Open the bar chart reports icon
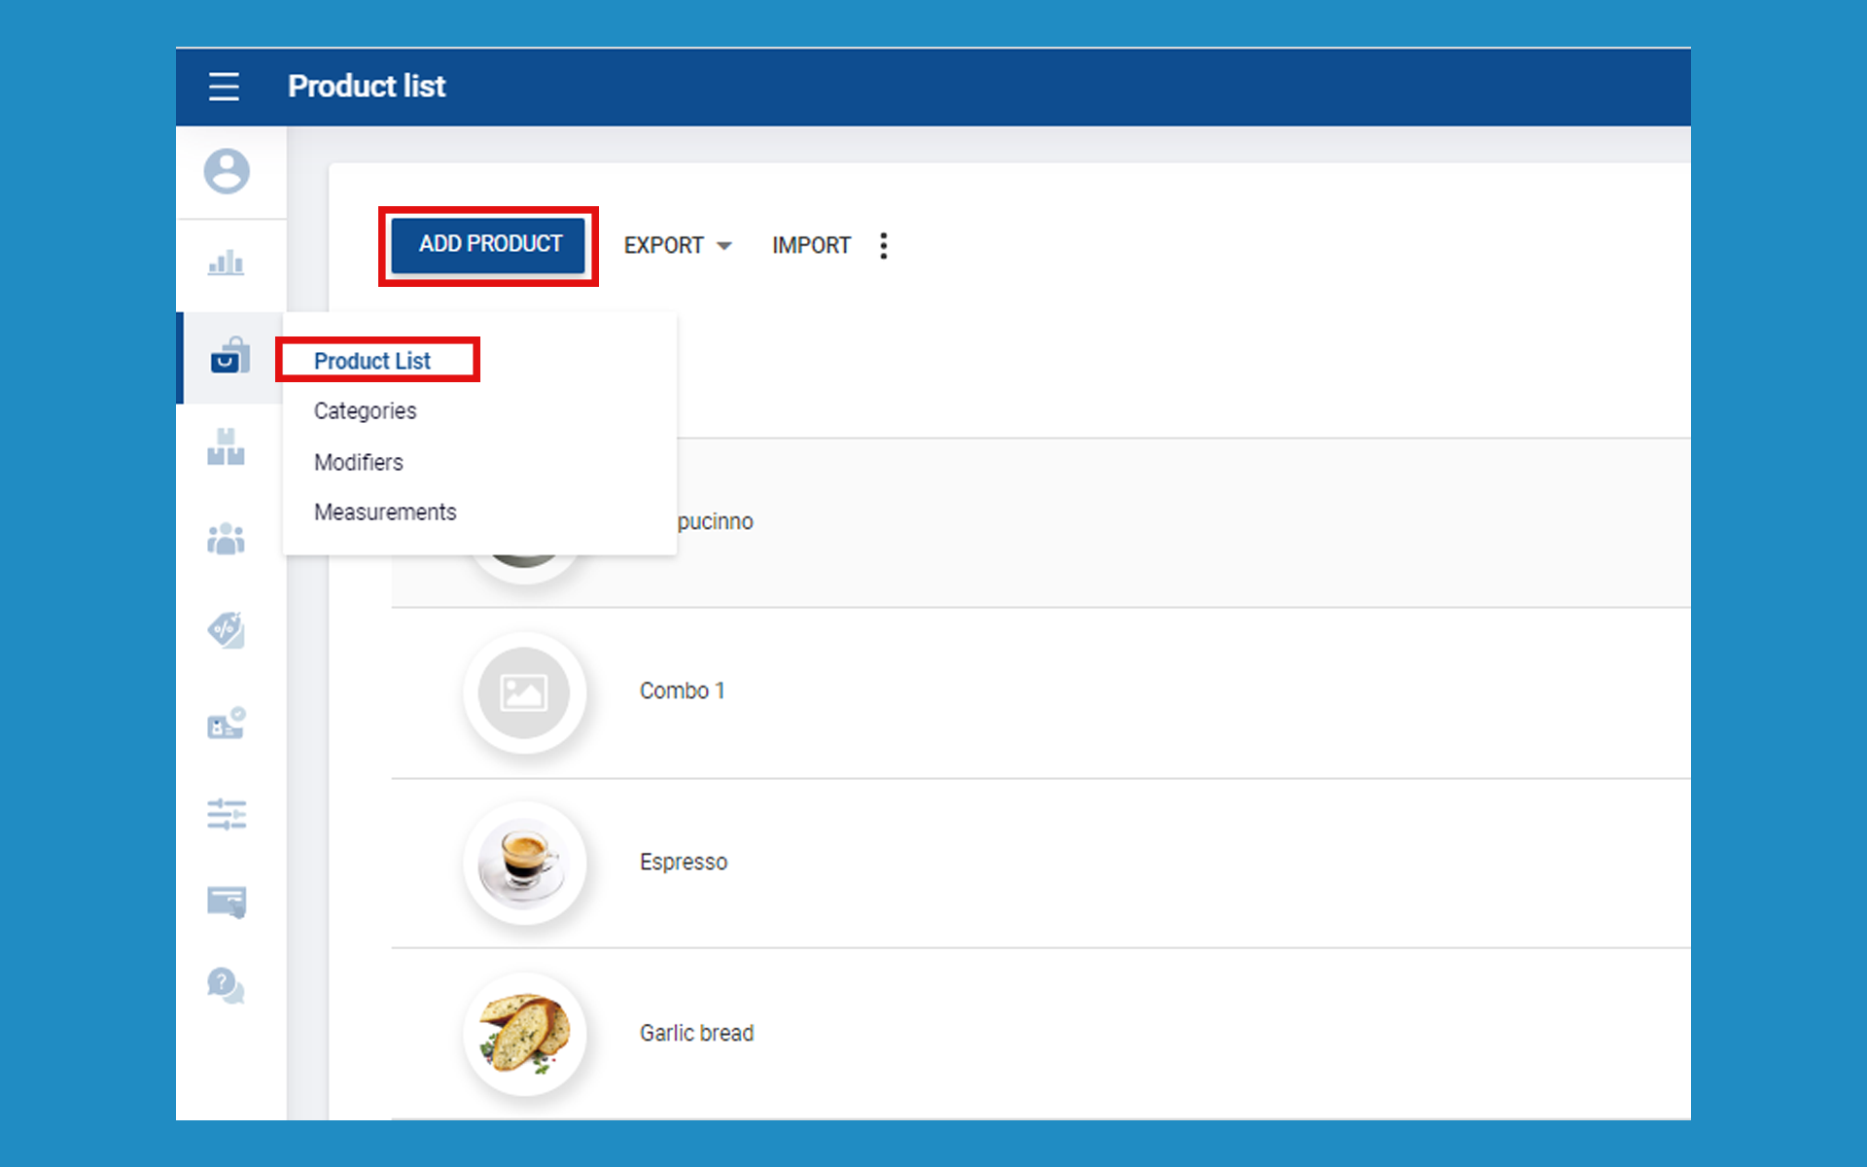This screenshot has height=1167, width=1867. [226, 263]
